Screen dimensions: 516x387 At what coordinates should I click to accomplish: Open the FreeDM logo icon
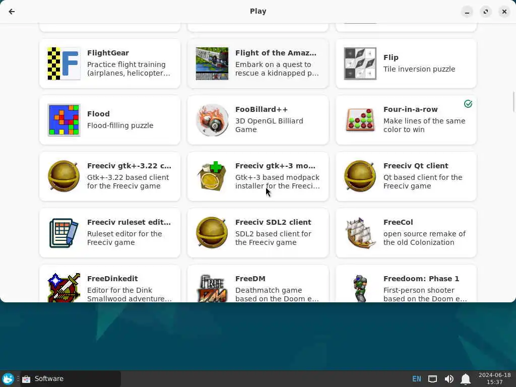[x=212, y=287]
